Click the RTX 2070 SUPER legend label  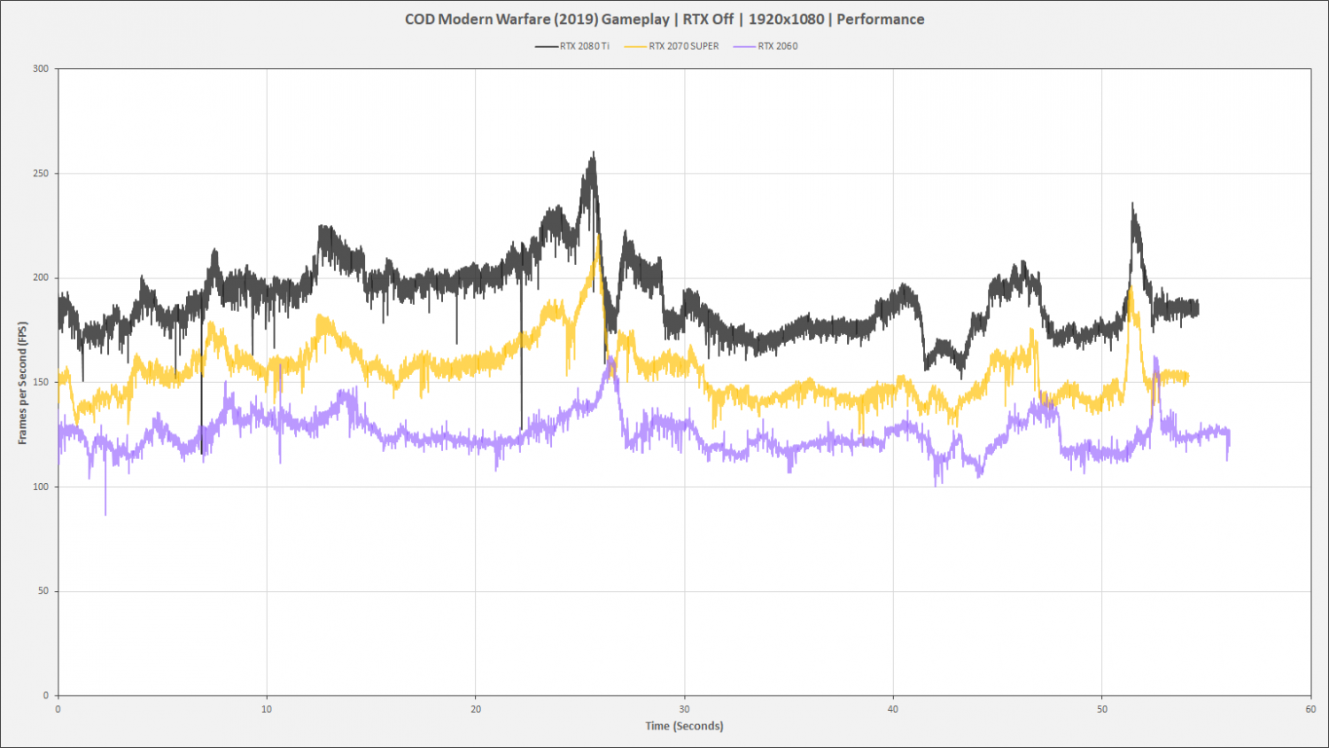[x=684, y=46]
